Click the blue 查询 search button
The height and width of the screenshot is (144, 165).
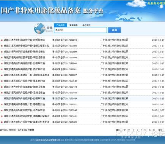[x=115, y=30]
